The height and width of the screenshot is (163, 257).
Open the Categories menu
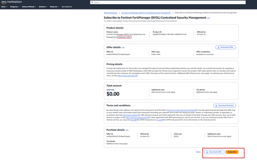point(14,7)
